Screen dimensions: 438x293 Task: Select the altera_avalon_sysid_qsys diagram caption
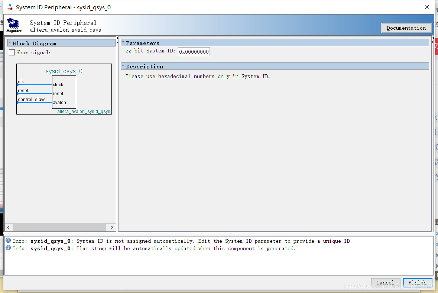point(84,112)
